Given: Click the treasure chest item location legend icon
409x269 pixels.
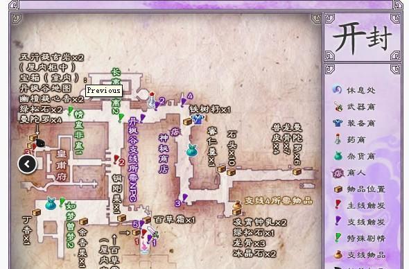Looking at the screenshot, I should pyautogui.click(x=338, y=189).
